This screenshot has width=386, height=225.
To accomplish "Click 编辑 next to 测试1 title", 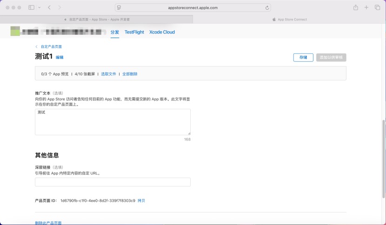I will (60, 57).
